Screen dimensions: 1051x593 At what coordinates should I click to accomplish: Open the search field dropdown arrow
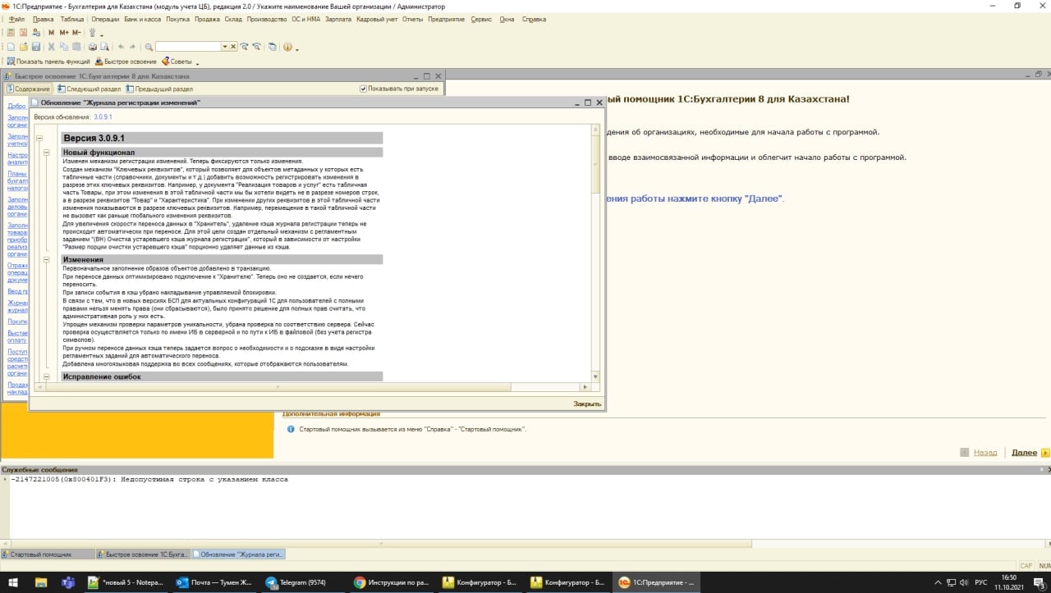coord(224,47)
